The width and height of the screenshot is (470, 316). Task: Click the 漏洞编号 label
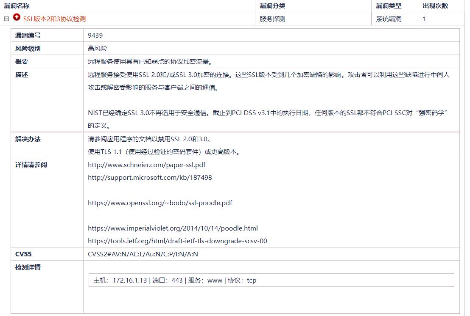pos(28,35)
